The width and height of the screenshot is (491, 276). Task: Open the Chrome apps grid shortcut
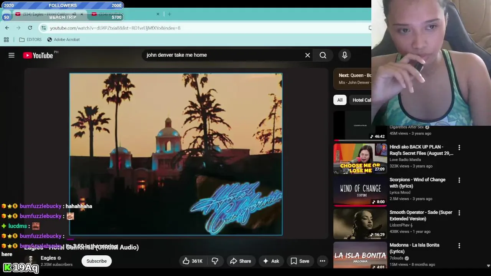click(6, 39)
